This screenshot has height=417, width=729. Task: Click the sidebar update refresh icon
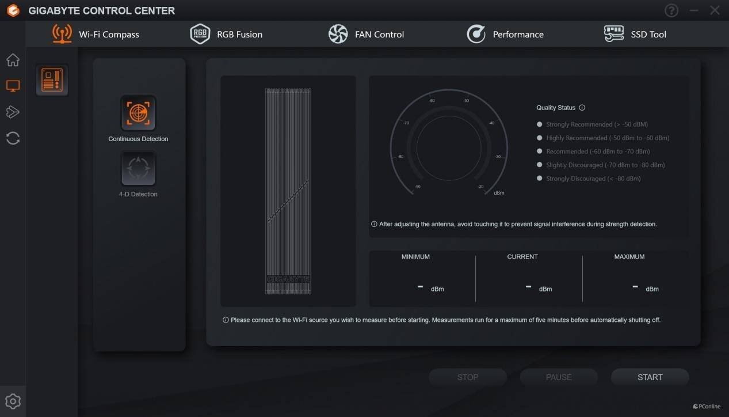pyautogui.click(x=13, y=138)
